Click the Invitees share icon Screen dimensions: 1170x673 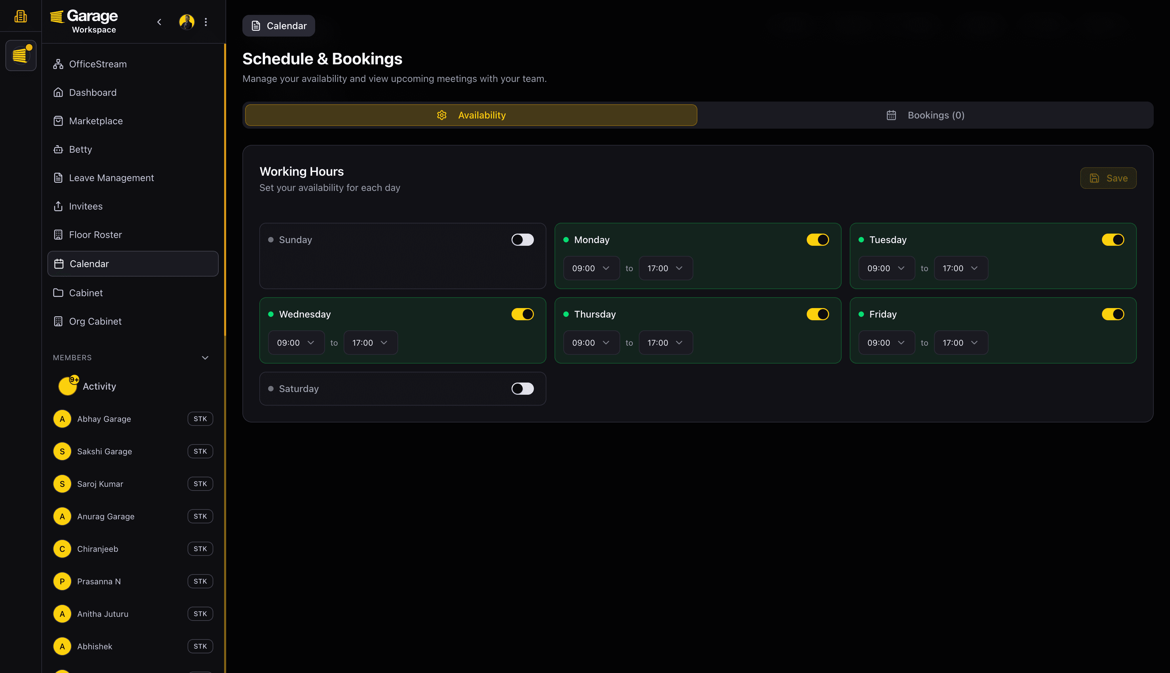(x=58, y=206)
